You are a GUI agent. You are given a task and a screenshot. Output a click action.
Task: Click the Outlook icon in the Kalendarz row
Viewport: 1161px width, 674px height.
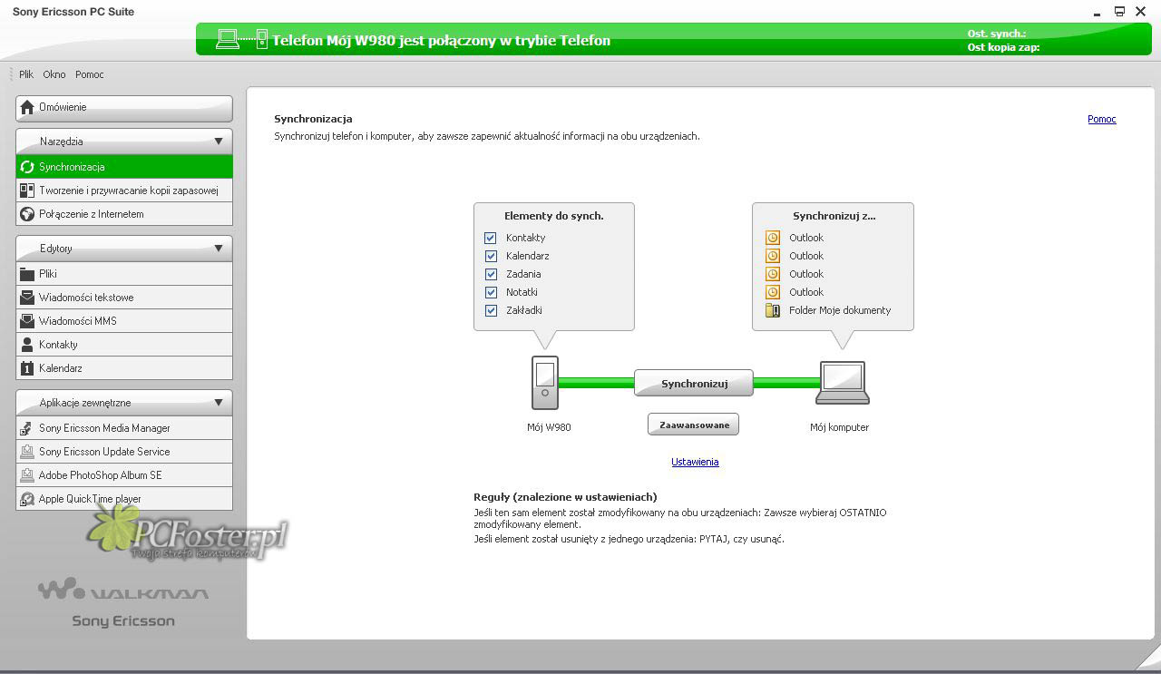click(x=773, y=256)
